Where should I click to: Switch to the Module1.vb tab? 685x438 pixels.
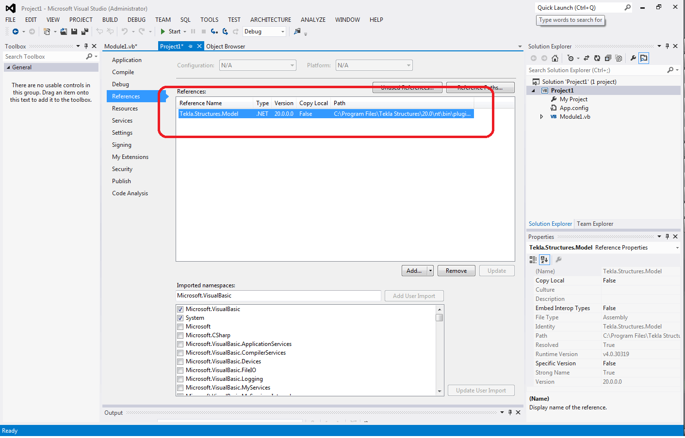click(x=121, y=47)
